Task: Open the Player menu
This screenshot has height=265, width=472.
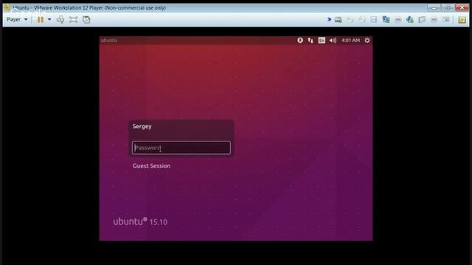Action: click(17, 20)
